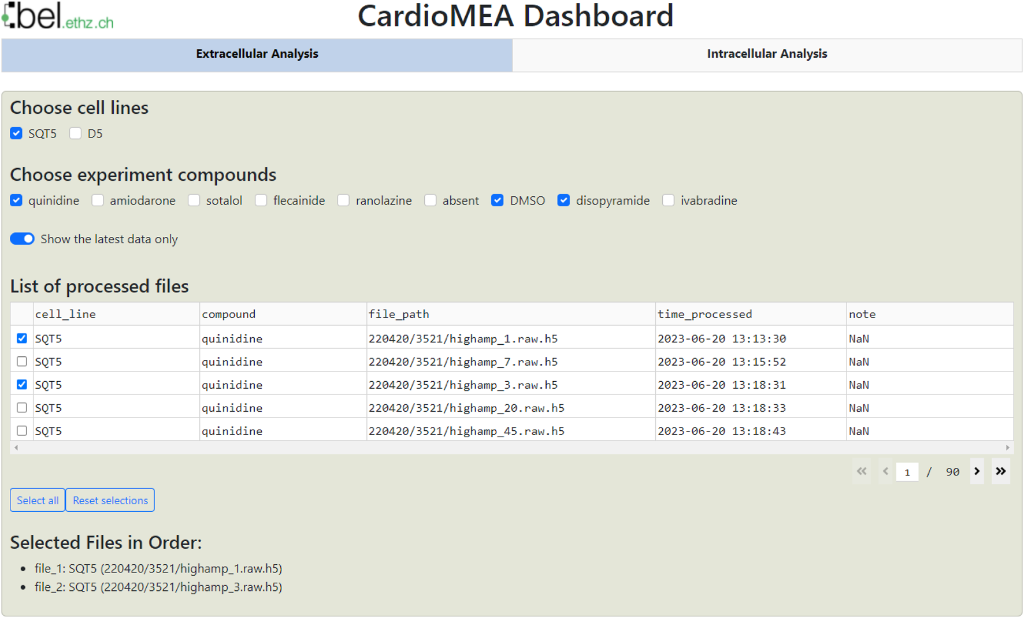Click the Reset selections button
Image resolution: width=1024 pixels, height=618 pixels.
[110, 500]
